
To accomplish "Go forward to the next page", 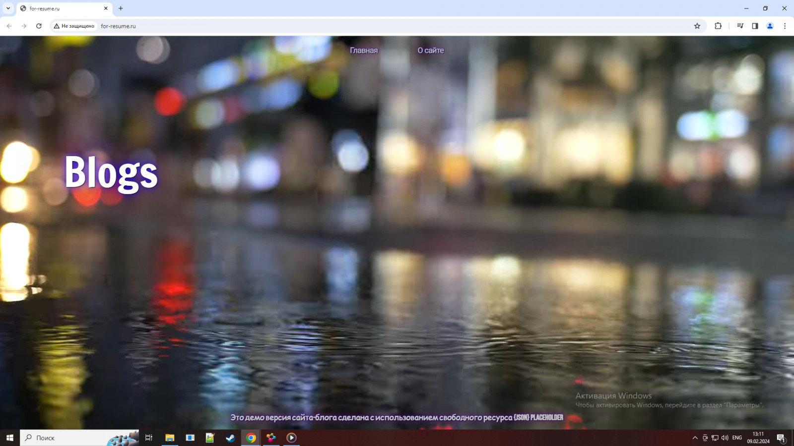I will 24,26.
